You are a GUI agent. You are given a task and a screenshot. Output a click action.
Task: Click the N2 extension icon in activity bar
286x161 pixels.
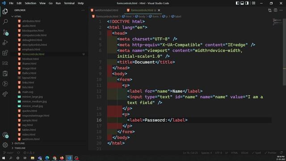coord(5,63)
